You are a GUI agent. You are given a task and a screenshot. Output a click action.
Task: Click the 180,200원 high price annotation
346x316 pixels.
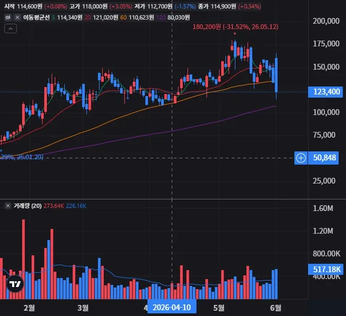point(235,27)
